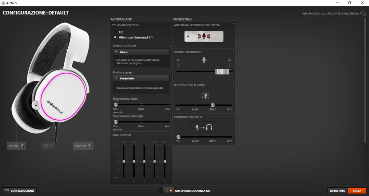Click the microphone volume slider handle

pyautogui.click(x=222, y=72)
